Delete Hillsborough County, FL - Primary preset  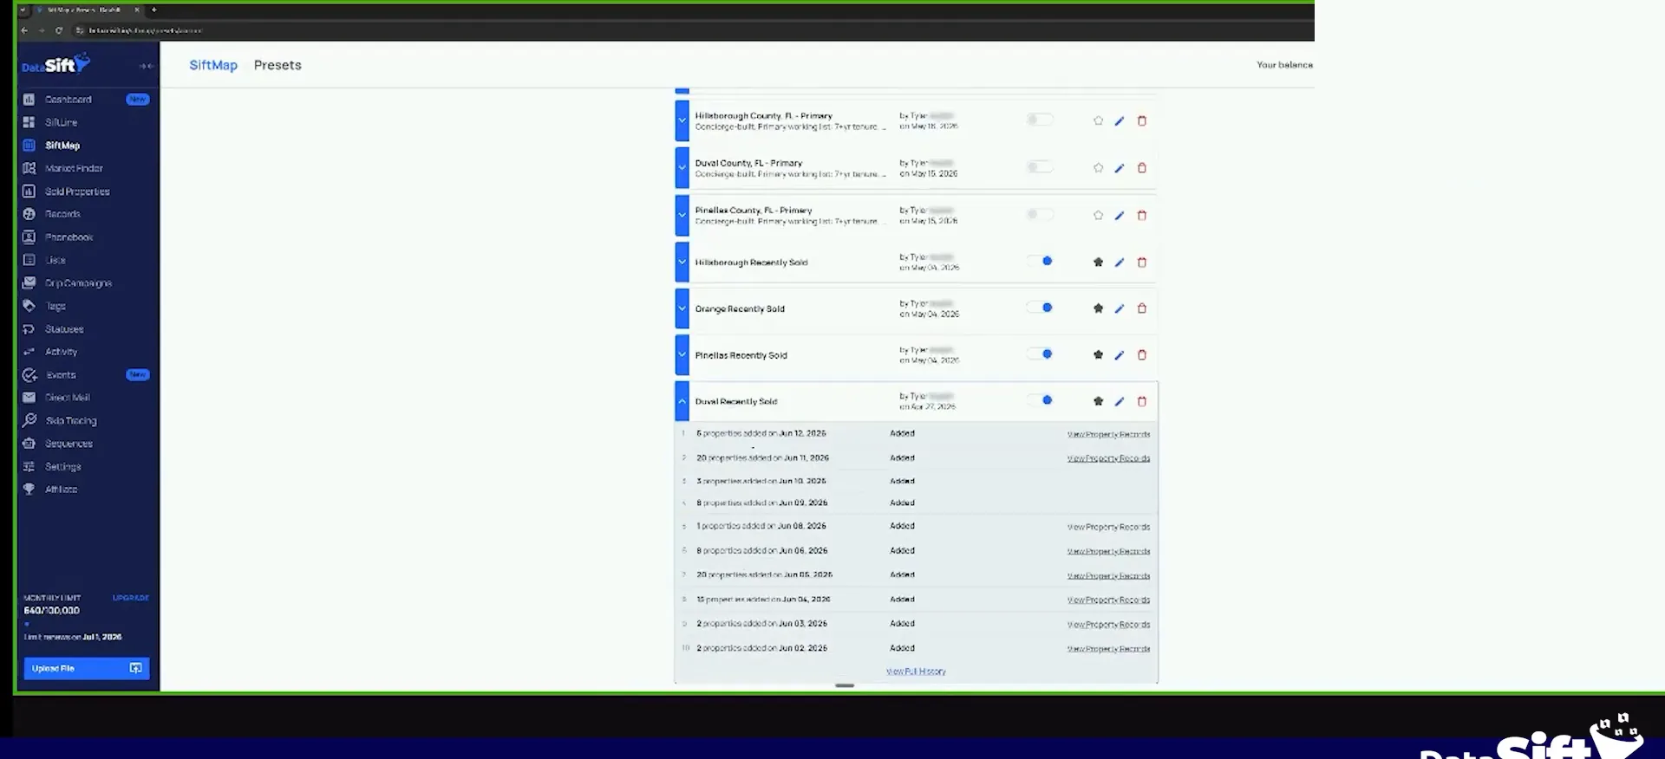coord(1142,121)
